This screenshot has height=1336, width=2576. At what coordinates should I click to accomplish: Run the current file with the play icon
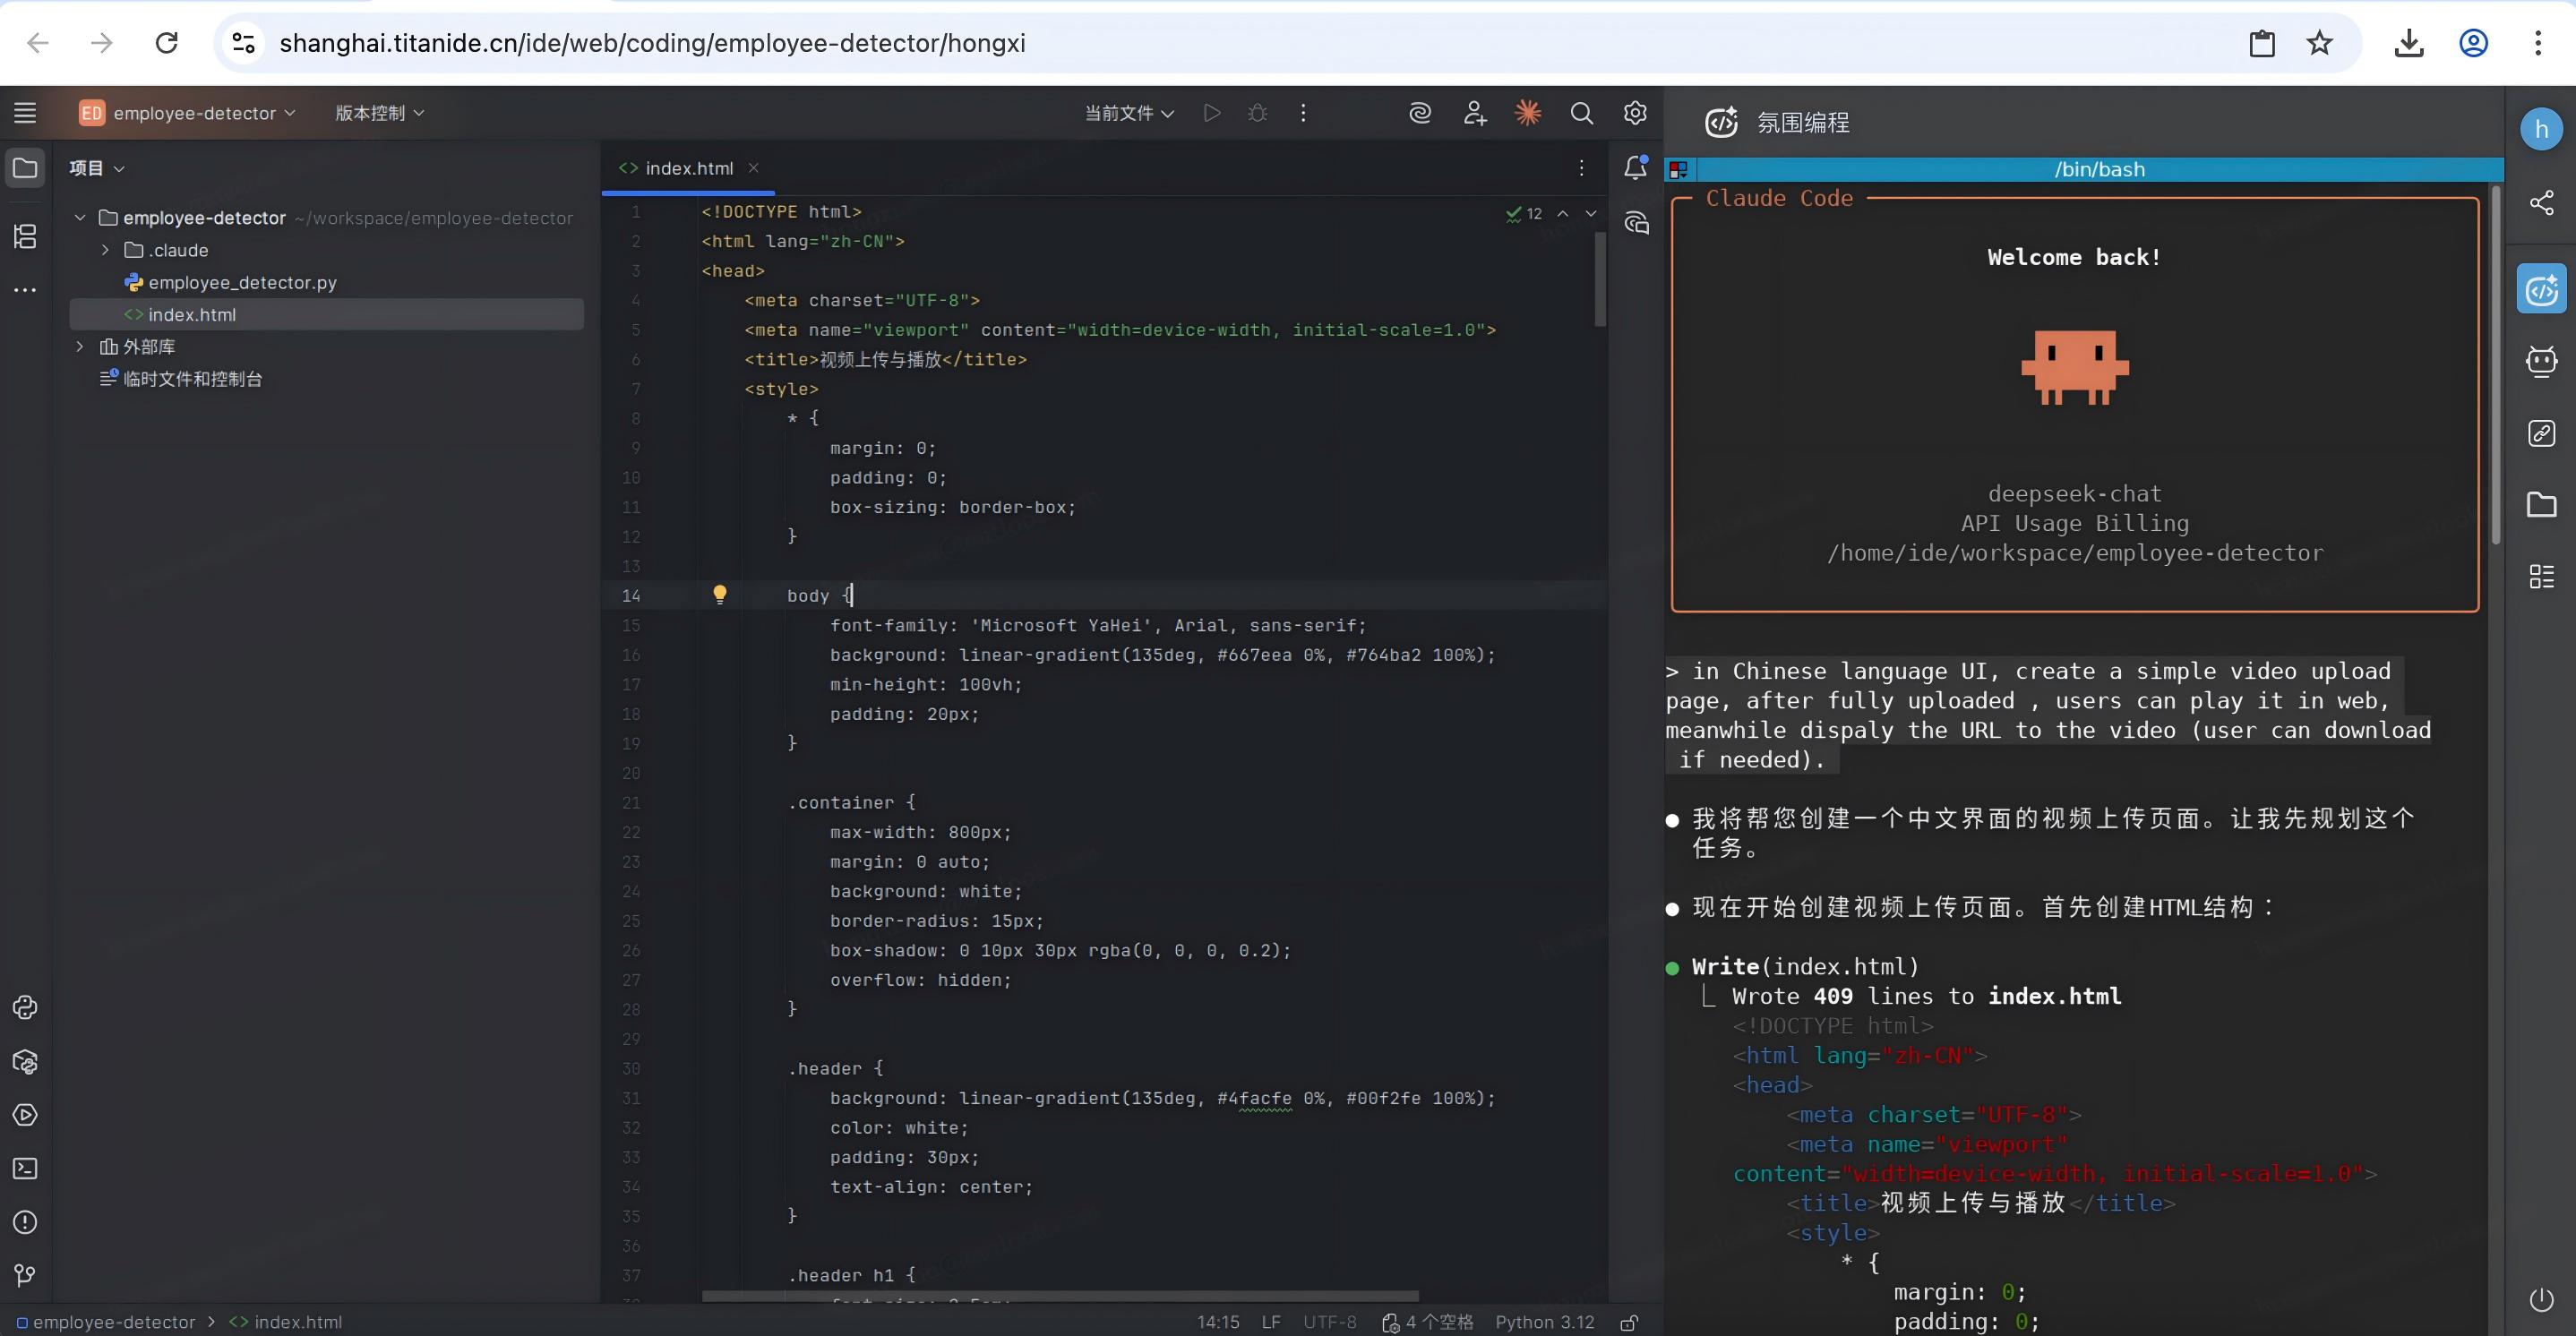click(1211, 113)
